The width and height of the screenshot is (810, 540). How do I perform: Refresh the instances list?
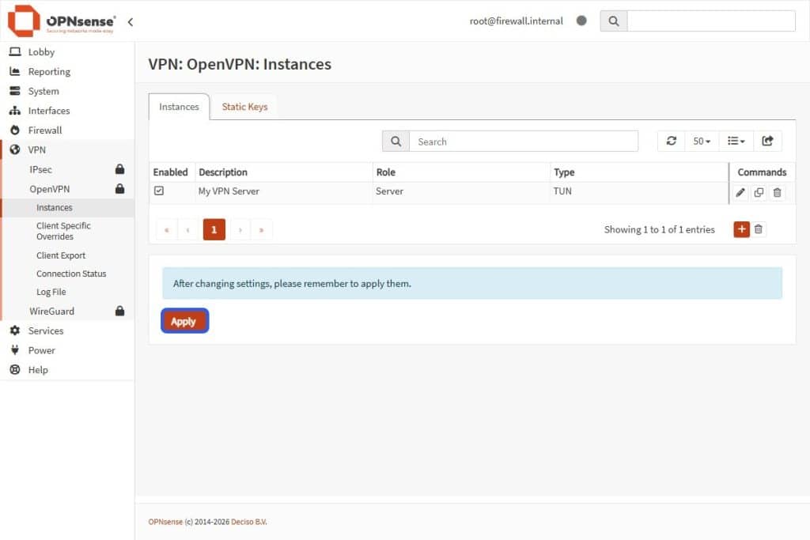click(672, 141)
